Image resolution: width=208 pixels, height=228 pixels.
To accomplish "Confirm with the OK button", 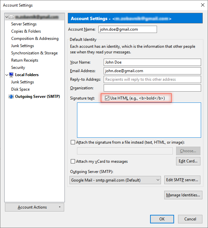I will (x=162, y=219).
